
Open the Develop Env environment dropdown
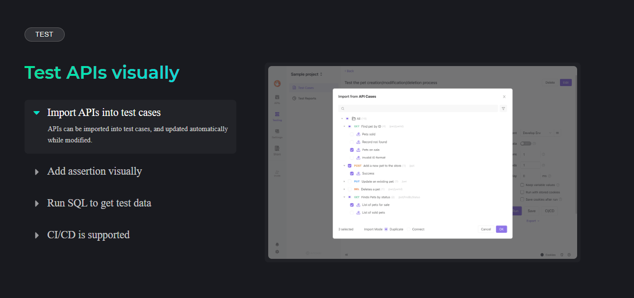pyautogui.click(x=538, y=132)
